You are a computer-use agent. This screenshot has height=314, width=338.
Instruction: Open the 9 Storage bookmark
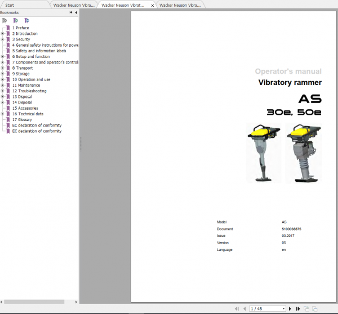(21, 74)
